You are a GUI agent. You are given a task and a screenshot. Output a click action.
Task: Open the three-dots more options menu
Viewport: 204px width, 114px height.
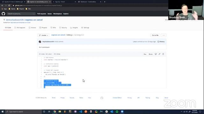[x=164, y=35]
